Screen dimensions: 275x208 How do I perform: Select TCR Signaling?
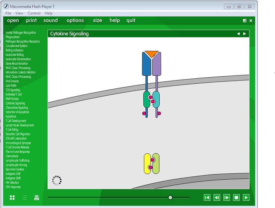[13, 90]
